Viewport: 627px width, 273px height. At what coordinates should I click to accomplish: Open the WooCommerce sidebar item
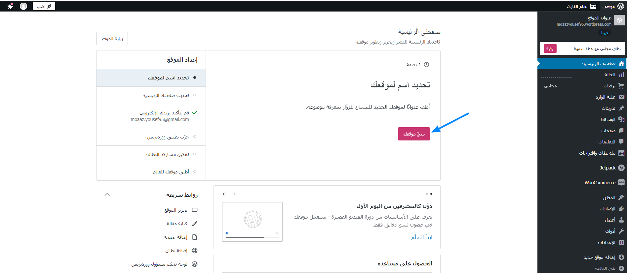(x=582, y=183)
